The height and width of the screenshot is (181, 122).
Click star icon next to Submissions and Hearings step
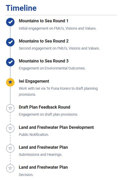click(10, 148)
